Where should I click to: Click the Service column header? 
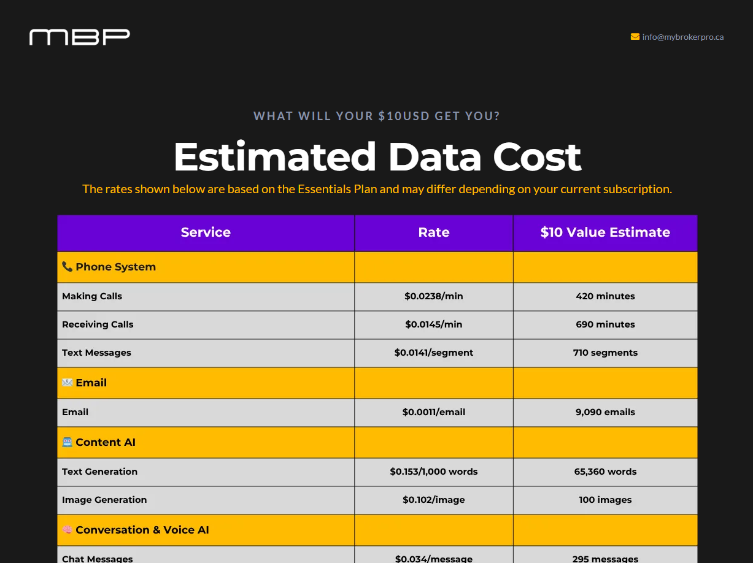[x=206, y=232]
